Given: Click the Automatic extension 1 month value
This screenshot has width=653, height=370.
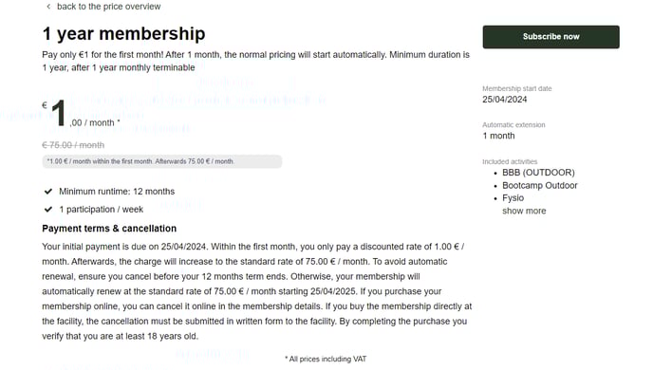Looking at the screenshot, I should coord(498,136).
